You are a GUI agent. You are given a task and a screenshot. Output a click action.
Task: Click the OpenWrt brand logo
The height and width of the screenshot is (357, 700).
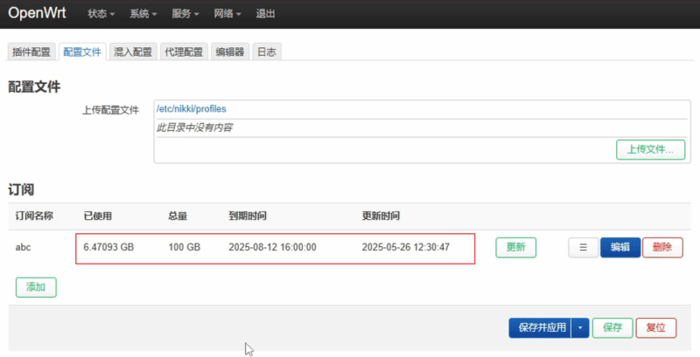click(38, 13)
